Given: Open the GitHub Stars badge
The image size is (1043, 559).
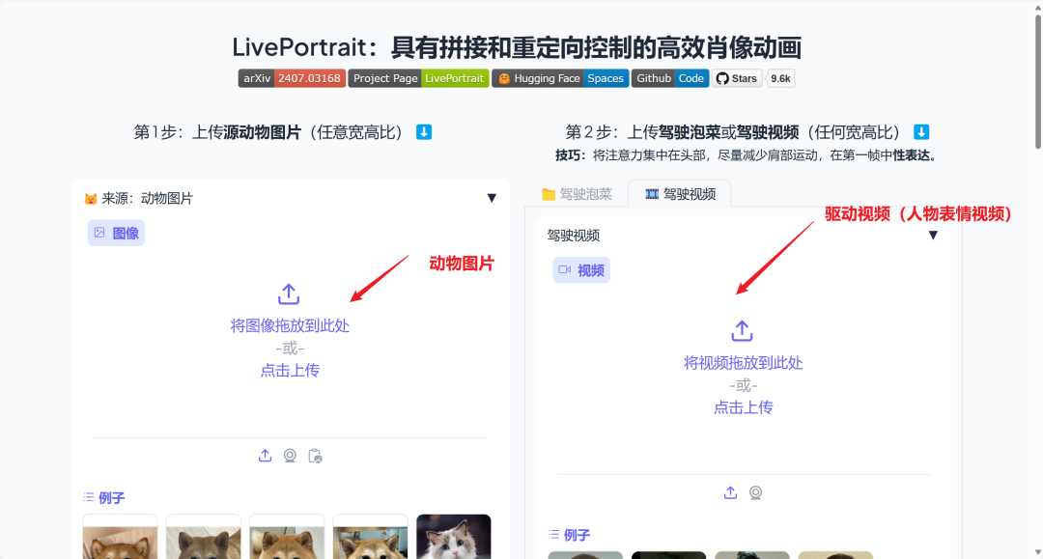Looking at the screenshot, I should 737,78.
